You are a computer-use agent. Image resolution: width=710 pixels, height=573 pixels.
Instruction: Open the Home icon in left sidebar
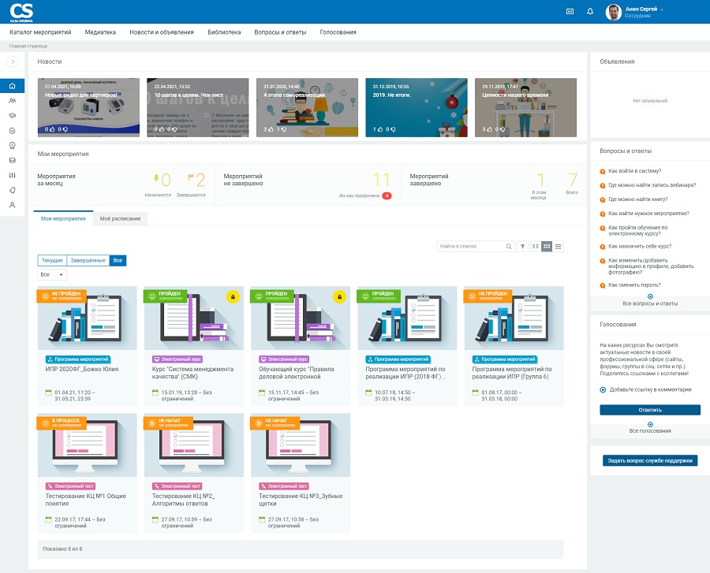point(13,85)
